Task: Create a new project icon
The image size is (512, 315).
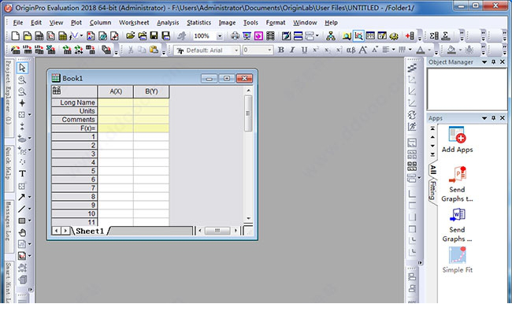Action: click(x=15, y=36)
